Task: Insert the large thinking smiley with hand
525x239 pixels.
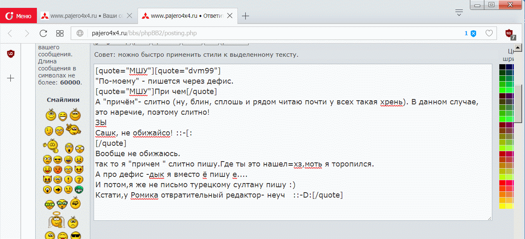Action: (51, 145)
